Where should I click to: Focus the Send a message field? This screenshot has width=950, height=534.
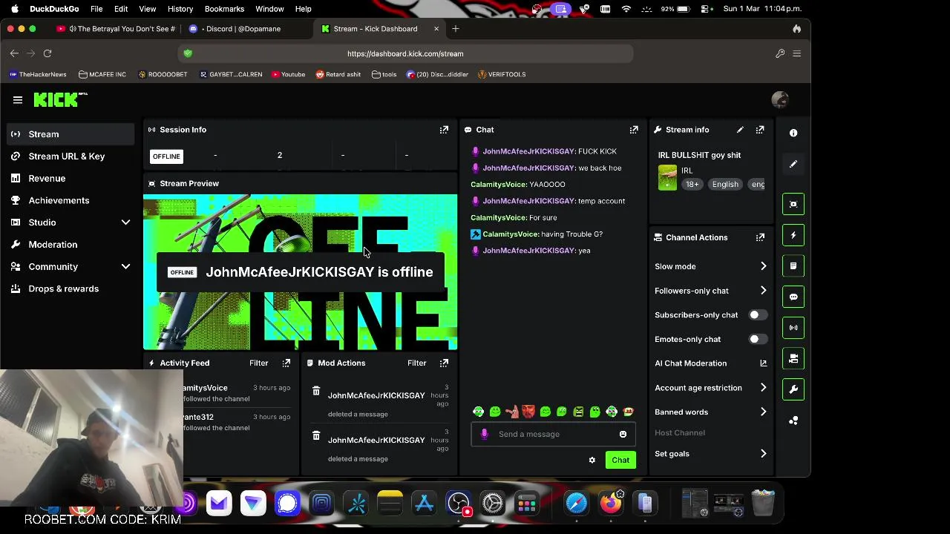[553, 434]
